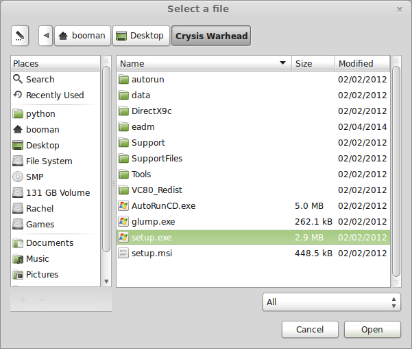Viewport: 412px width, 349px height.
Task: Go to the Desktop path button
Action: click(141, 36)
